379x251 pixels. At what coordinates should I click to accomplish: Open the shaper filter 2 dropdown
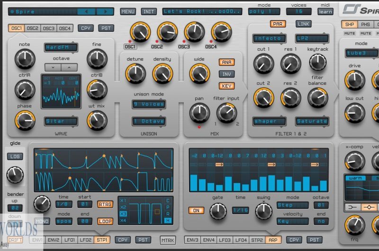point(269,121)
